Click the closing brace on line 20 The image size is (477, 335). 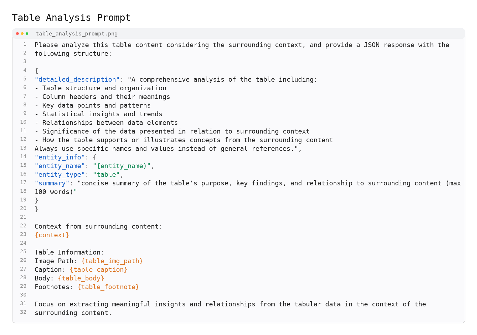36,209
